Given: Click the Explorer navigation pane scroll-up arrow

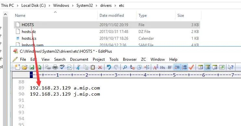Looking at the screenshot, I should pos(6,15).
